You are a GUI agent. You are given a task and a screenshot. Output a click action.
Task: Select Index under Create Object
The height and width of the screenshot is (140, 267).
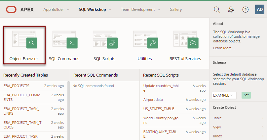point(217,136)
